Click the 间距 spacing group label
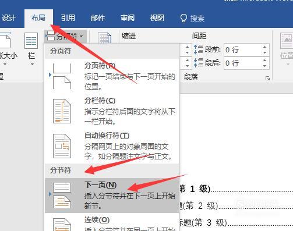 199,36
